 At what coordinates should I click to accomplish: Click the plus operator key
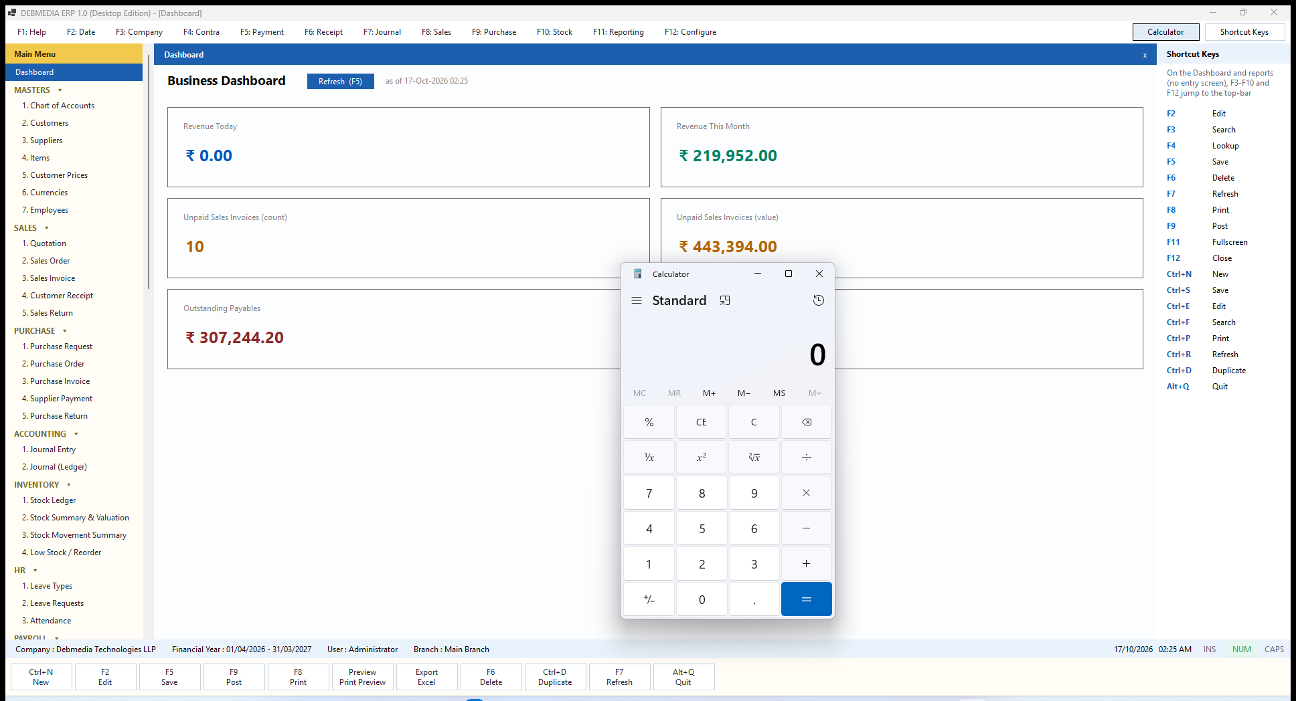tap(807, 564)
